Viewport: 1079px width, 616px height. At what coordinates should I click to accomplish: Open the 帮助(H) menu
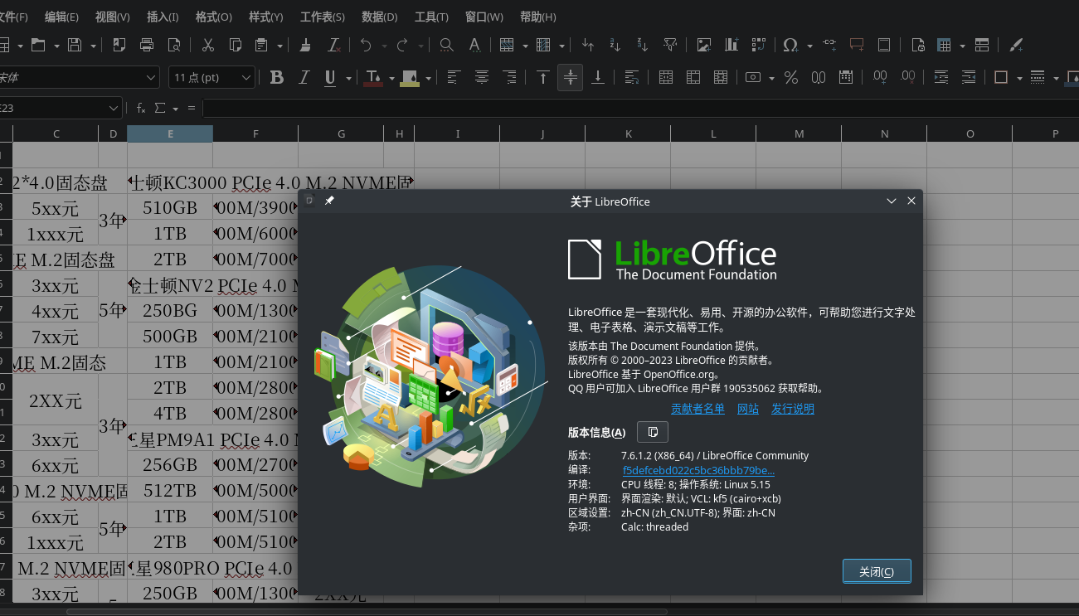coord(537,17)
